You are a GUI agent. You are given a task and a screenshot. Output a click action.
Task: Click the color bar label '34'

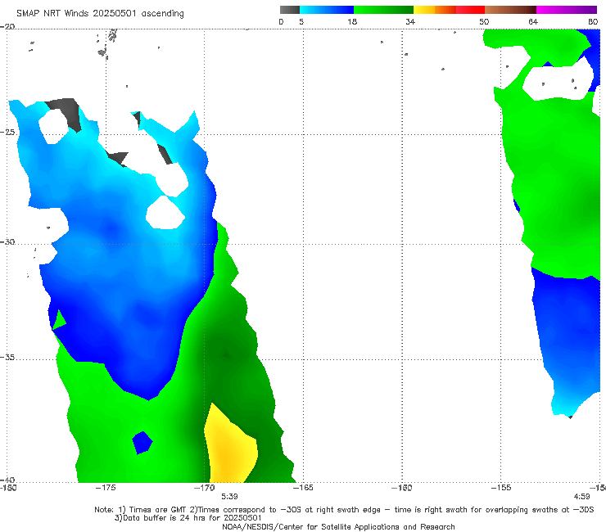point(410,22)
